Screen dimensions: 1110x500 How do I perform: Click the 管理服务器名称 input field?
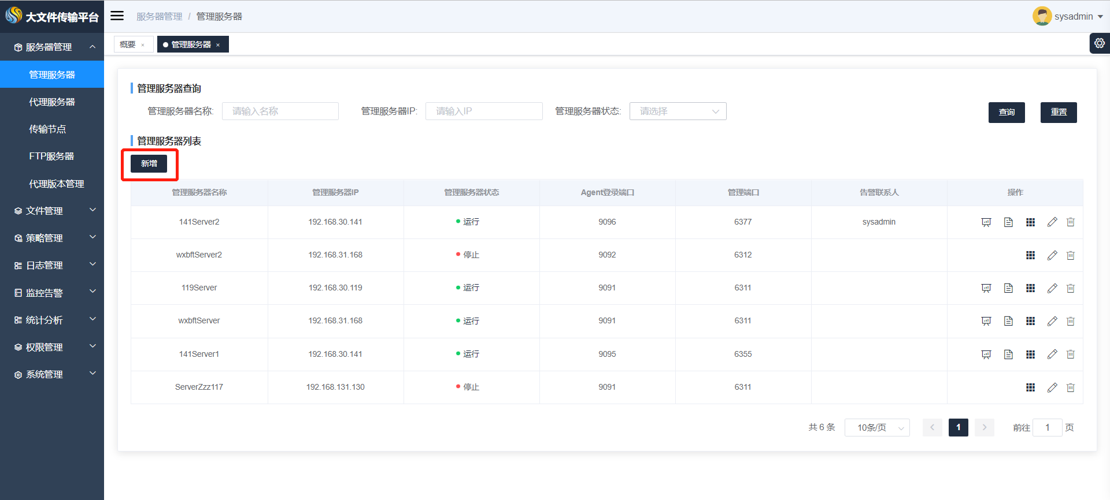(x=280, y=111)
